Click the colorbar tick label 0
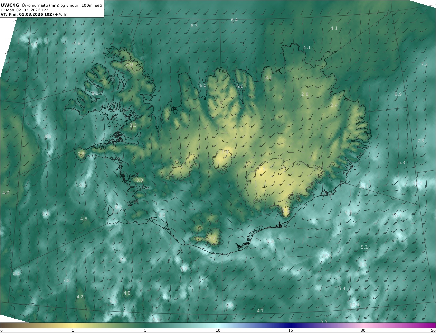 coord(1,330)
